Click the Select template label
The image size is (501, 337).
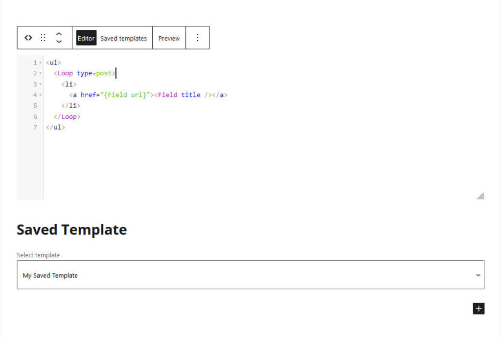[x=38, y=255]
